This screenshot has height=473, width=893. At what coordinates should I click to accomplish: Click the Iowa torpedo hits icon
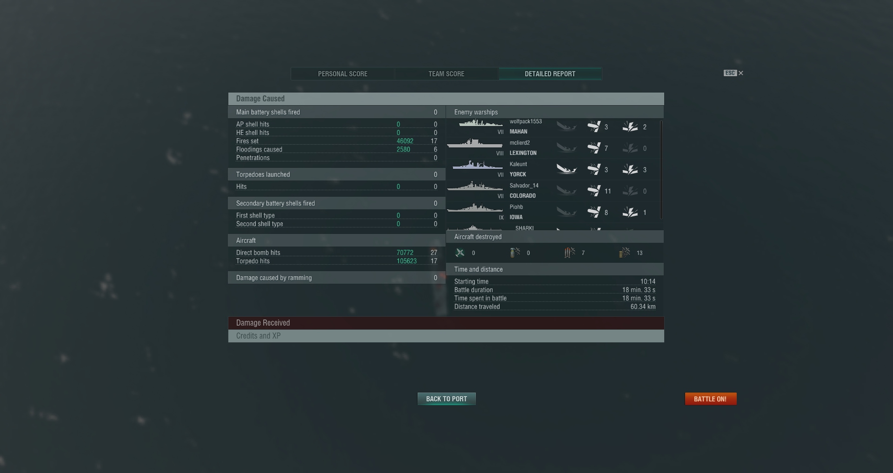(x=630, y=212)
